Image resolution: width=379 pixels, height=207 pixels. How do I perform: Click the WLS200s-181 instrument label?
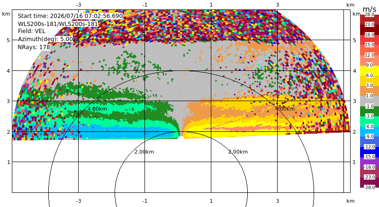(x=58, y=24)
